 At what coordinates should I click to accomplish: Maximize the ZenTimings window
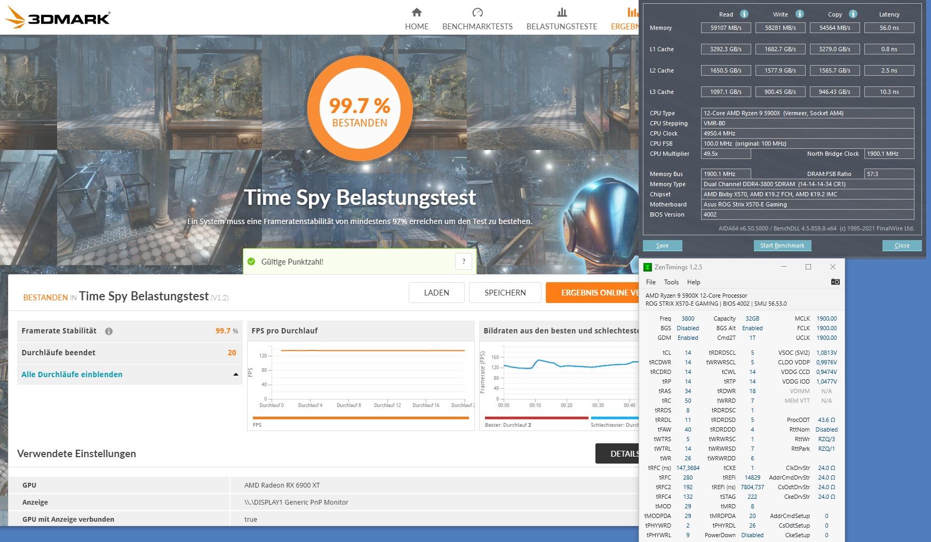pos(808,267)
